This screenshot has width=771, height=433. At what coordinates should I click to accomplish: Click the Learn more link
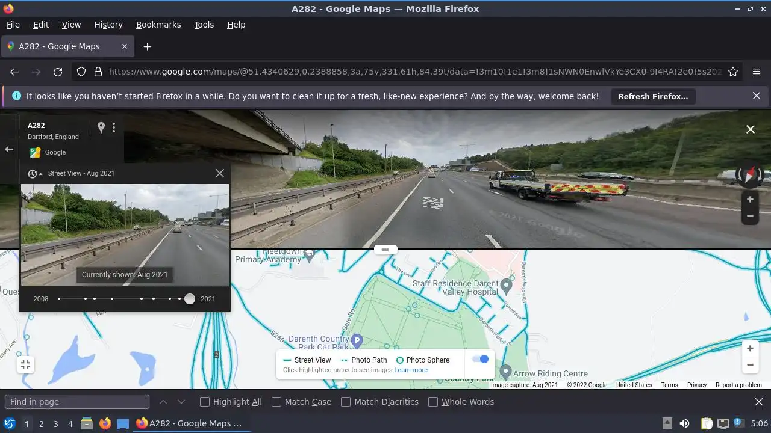coord(411,370)
